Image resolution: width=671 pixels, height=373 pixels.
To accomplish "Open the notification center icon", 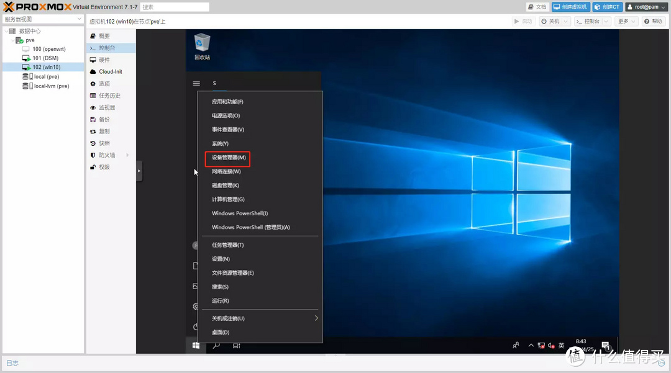I will coord(606,345).
